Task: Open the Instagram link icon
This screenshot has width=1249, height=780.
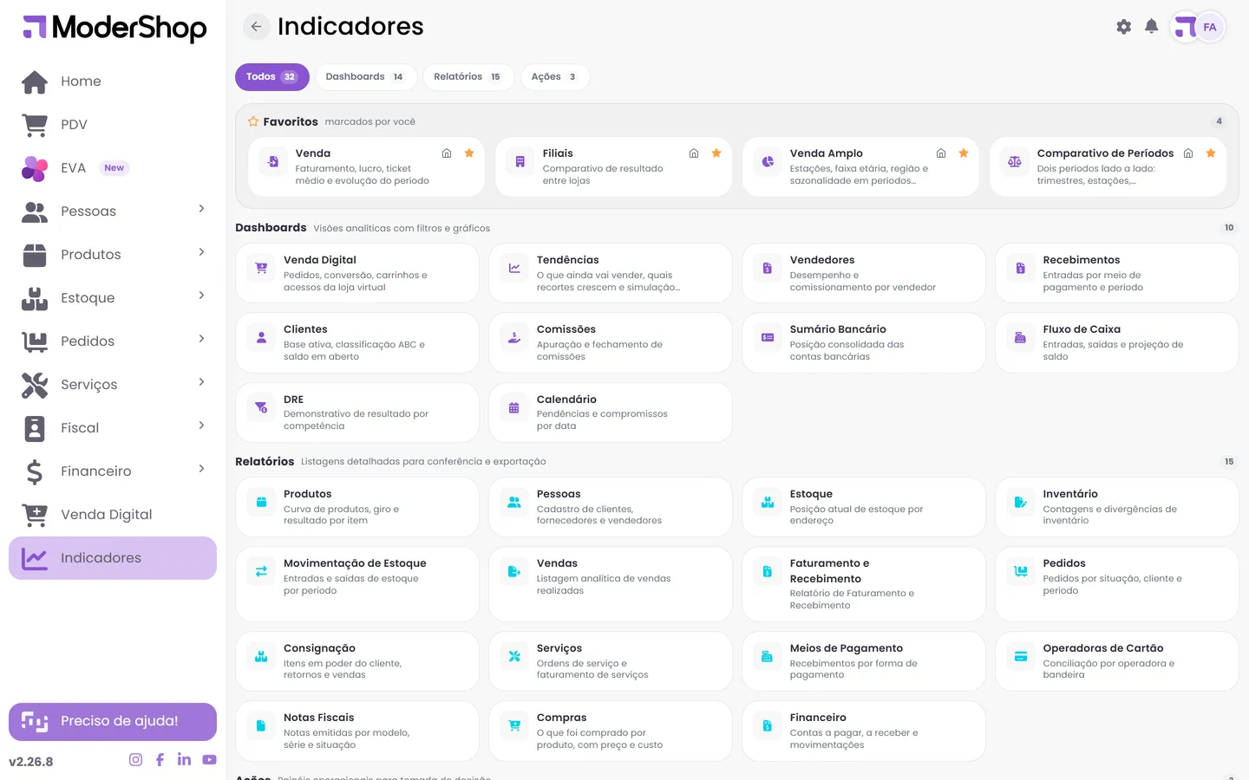Action: click(135, 760)
